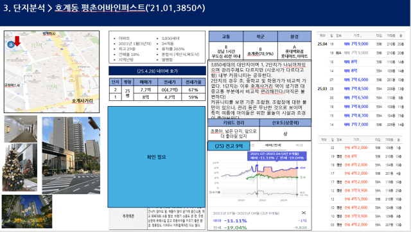411x232 pixels.
Task: Click the blue 매매 line endpoint dot
Action: coord(297,168)
